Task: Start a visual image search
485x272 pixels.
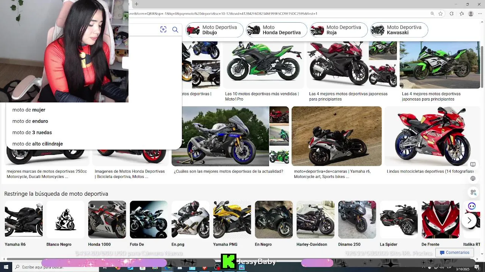Action: tap(163, 29)
